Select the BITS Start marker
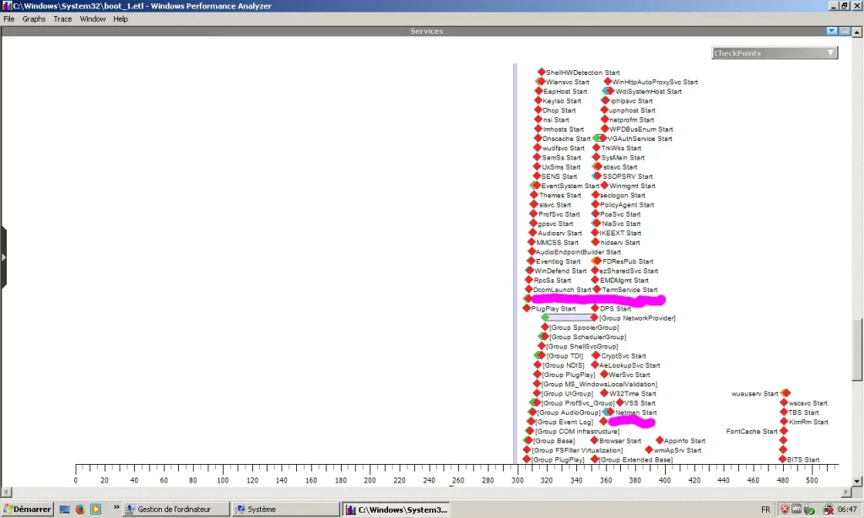The width and height of the screenshot is (864, 518). [x=782, y=459]
